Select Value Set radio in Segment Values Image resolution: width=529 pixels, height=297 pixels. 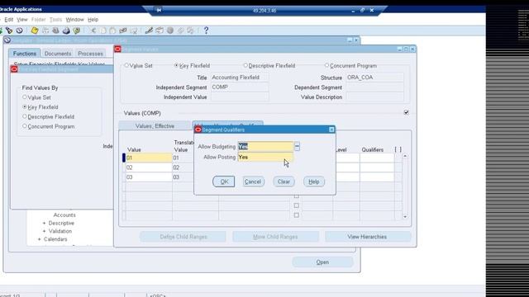126,65
